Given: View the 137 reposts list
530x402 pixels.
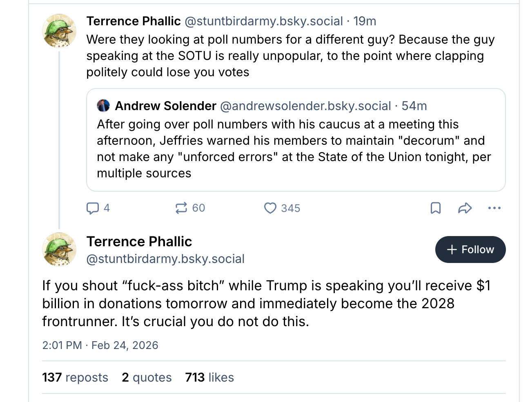Looking at the screenshot, I should click(x=75, y=378).
